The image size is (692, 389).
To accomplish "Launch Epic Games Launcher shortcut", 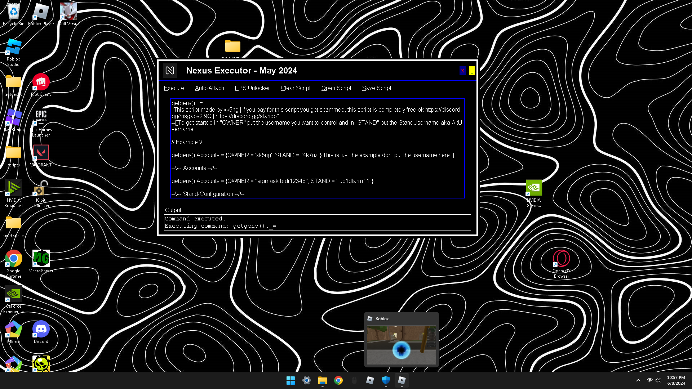I will [41, 118].
